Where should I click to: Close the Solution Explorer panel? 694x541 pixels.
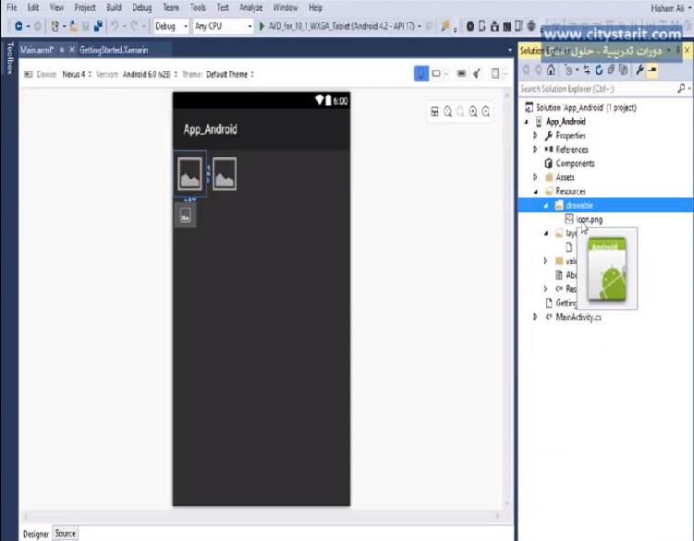point(688,51)
